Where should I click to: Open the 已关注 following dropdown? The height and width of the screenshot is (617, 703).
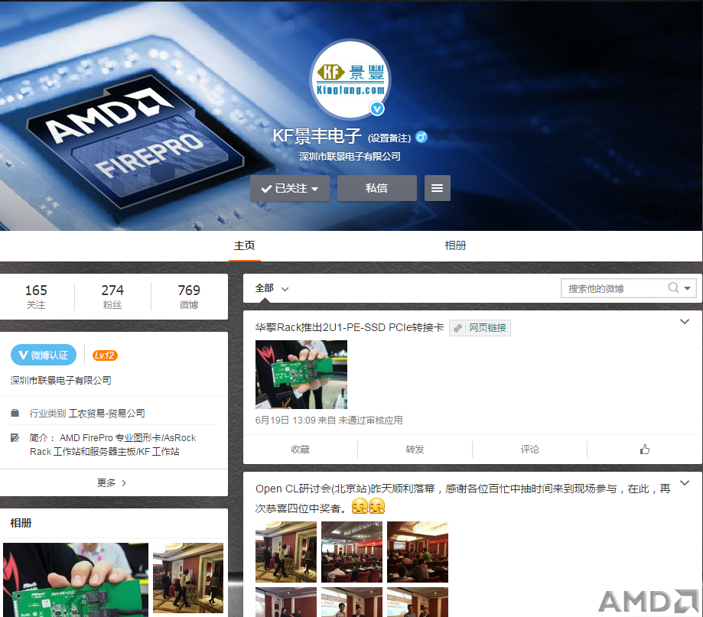pos(290,188)
